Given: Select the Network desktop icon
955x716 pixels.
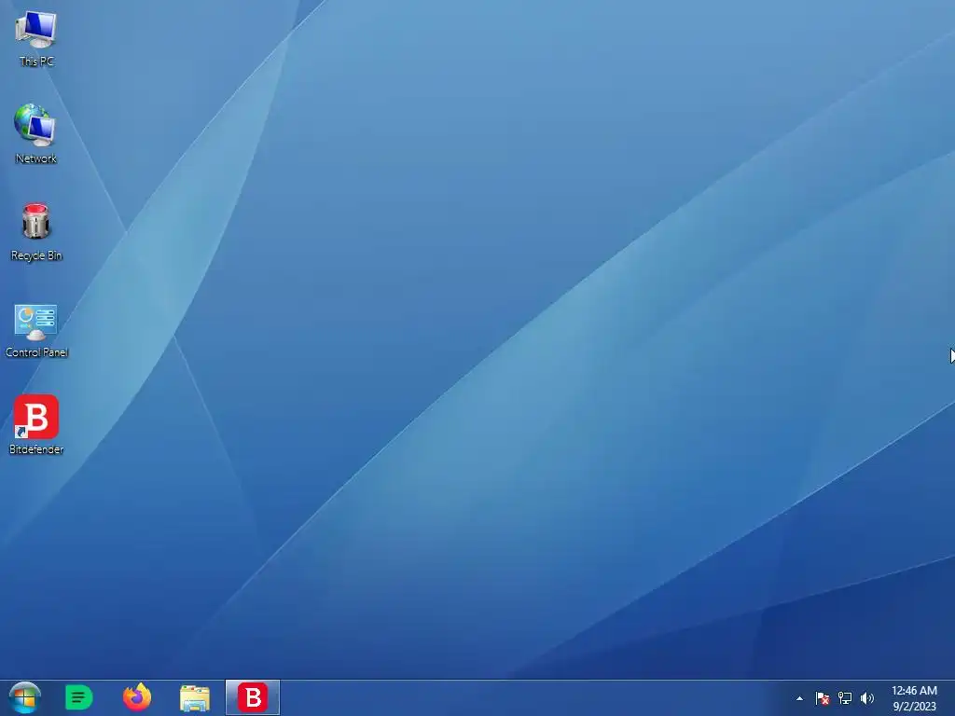Looking at the screenshot, I should click(36, 134).
